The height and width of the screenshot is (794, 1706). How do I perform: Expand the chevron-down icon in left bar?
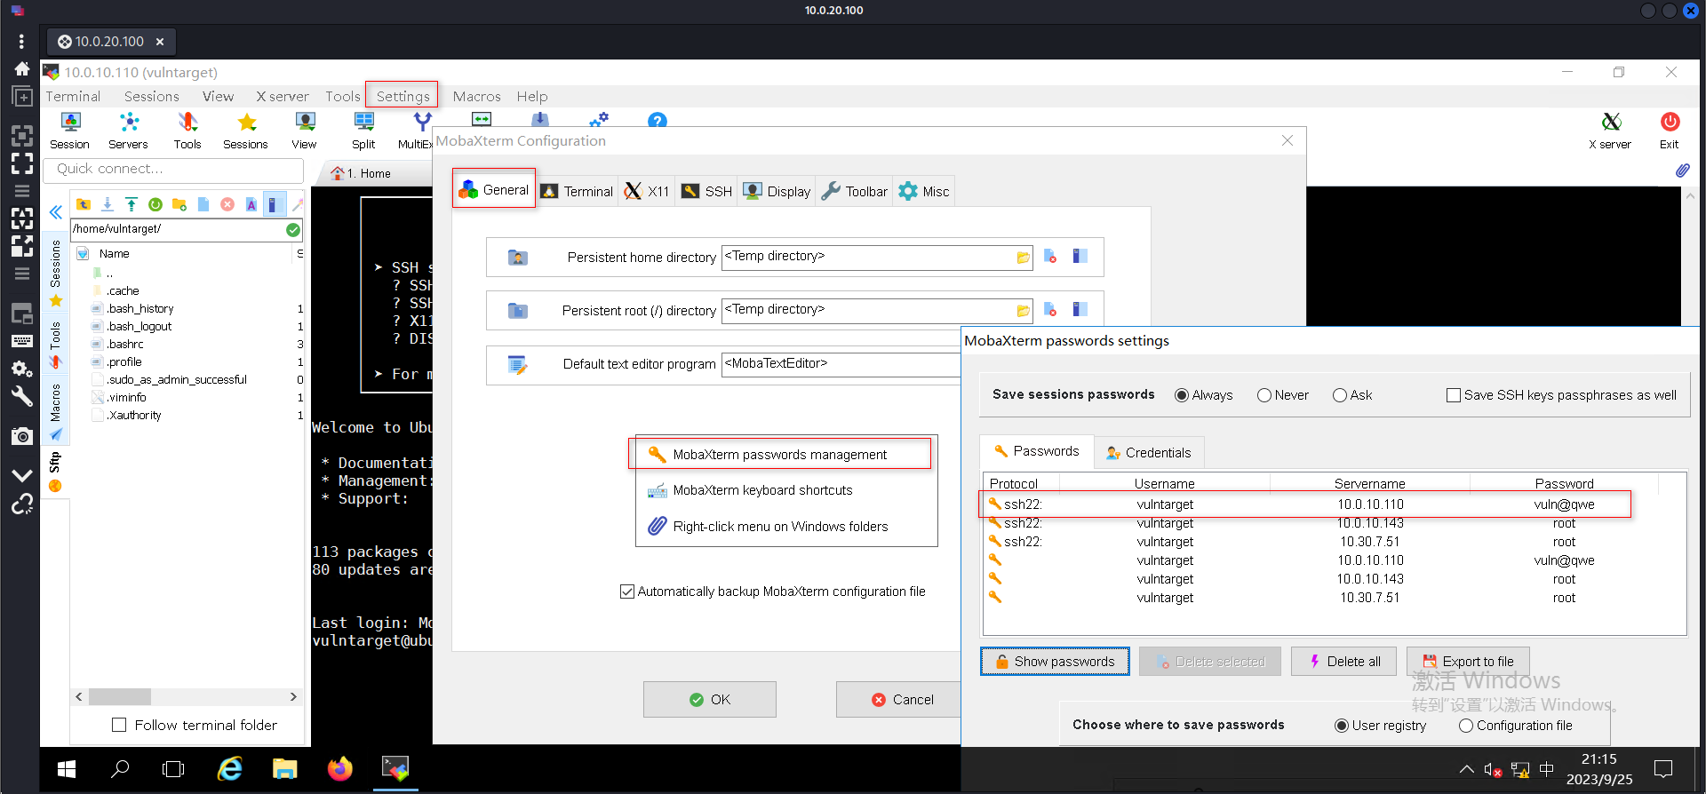22,475
